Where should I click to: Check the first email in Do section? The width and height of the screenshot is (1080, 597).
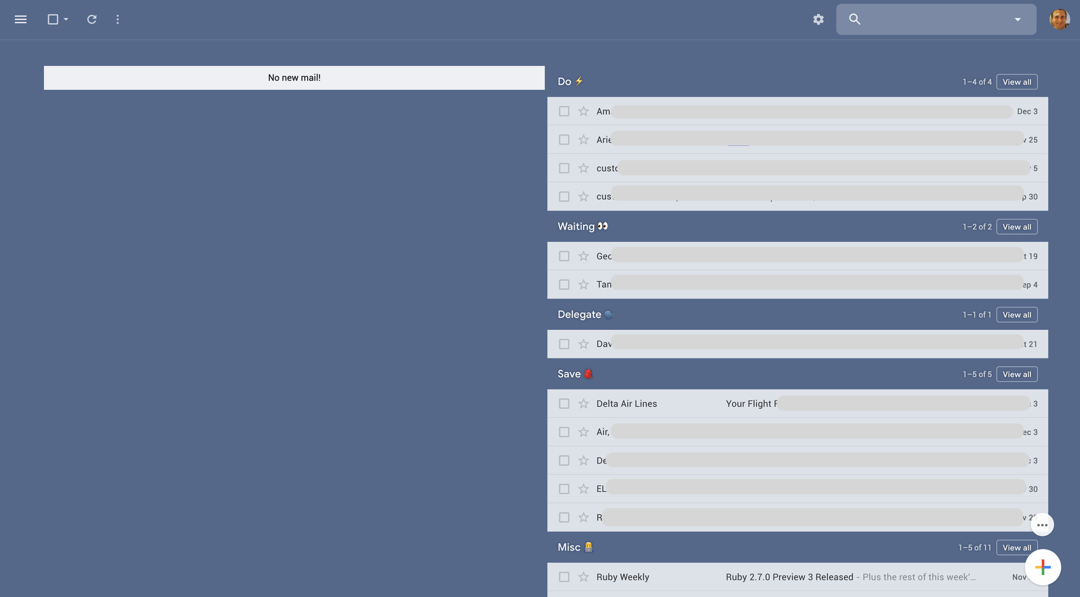tap(564, 111)
